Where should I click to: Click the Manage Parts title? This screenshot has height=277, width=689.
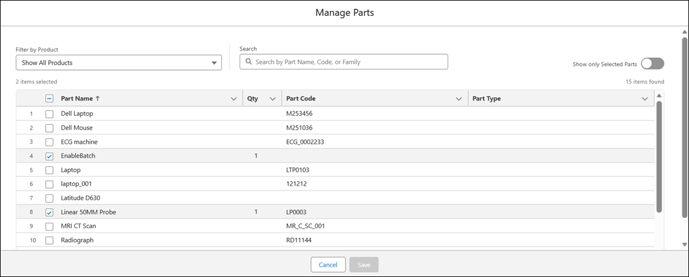point(344,13)
